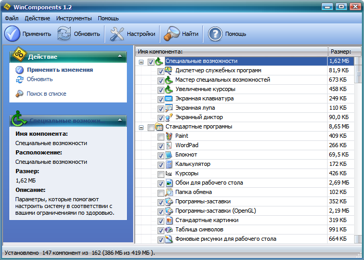Click the Поиск в списке link

coord(46,94)
